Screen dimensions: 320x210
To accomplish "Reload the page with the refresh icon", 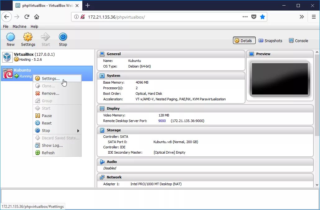I will click(27, 17).
